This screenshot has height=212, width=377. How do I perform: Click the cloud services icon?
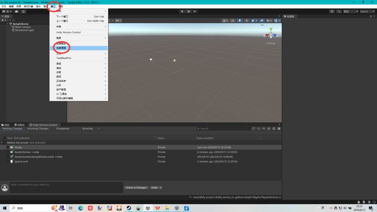coord(17,11)
